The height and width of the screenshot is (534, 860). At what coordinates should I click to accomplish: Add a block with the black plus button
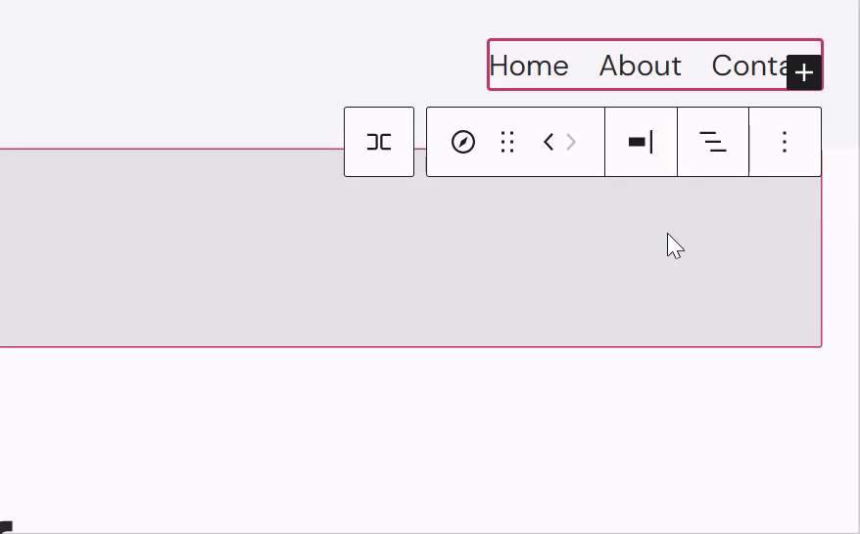[803, 72]
